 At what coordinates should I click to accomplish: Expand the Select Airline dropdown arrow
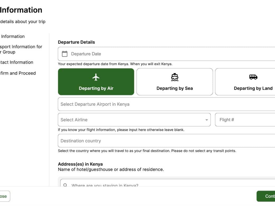pos(207,120)
